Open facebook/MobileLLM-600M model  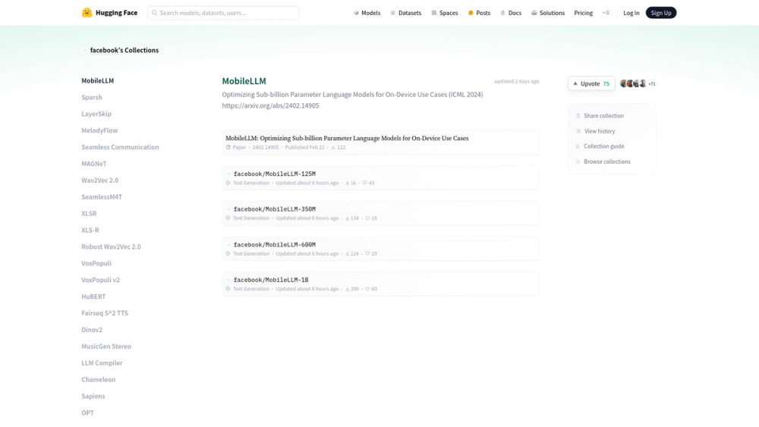(380, 249)
